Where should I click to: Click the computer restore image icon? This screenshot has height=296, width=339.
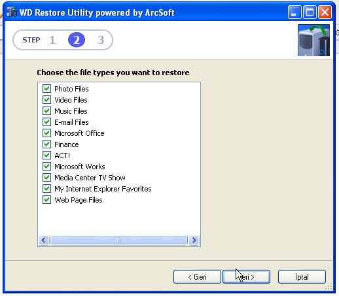click(313, 41)
